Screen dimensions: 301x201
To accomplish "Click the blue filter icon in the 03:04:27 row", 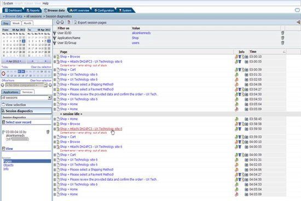I will click(x=240, y=90).
